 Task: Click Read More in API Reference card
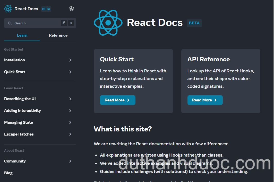click(x=205, y=100)
